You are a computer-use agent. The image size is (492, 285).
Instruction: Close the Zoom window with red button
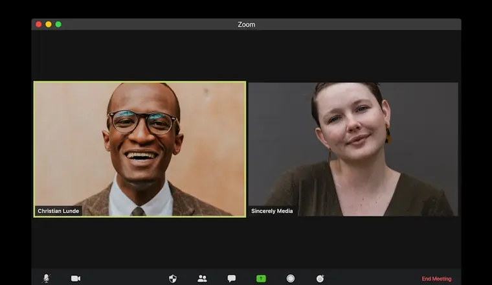pyautogui.click(x=39, y=25)
